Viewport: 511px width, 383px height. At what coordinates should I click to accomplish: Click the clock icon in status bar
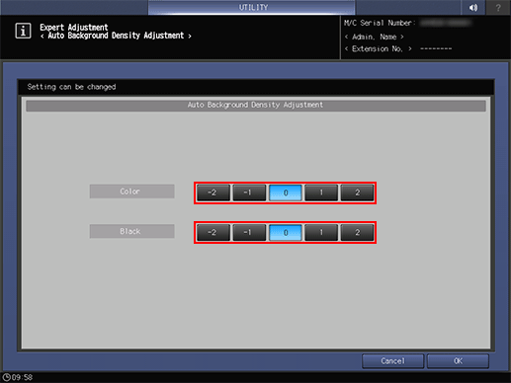[x=6, y=377]
